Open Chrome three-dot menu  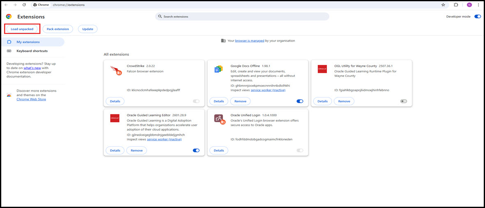[478, 5]
